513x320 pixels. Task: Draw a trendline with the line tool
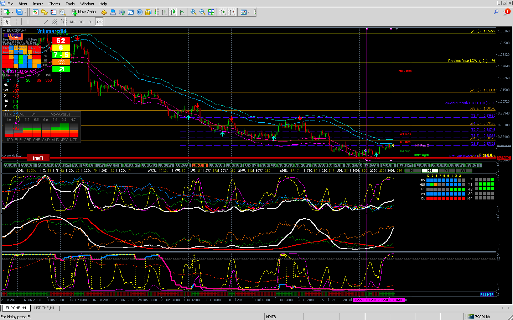(46, 22)
